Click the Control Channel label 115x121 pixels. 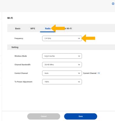tap(21, 73)
